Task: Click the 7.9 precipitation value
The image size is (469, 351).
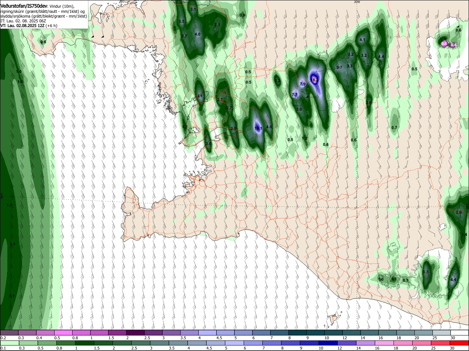Action: 303,84
